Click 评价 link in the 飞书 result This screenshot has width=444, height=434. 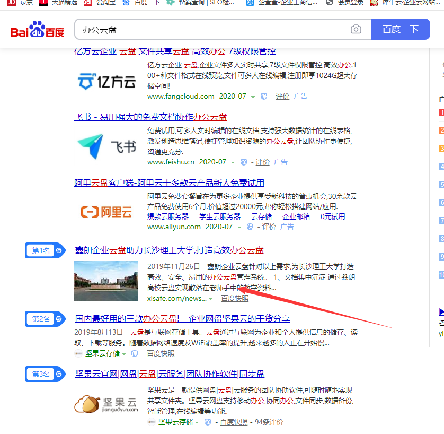click(x=262, y=162)
